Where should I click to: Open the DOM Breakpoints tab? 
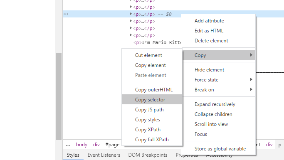coord(148,155)
